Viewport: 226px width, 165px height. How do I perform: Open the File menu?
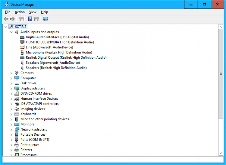coord(8,12)
